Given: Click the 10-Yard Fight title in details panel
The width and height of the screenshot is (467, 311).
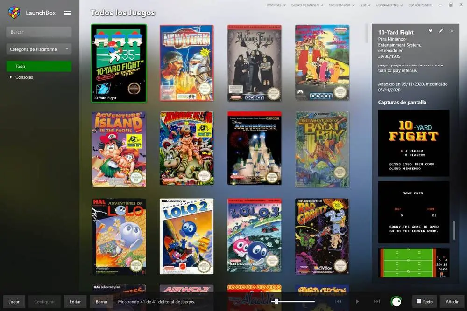Looking at the screenshot, I should pos(396,32).
